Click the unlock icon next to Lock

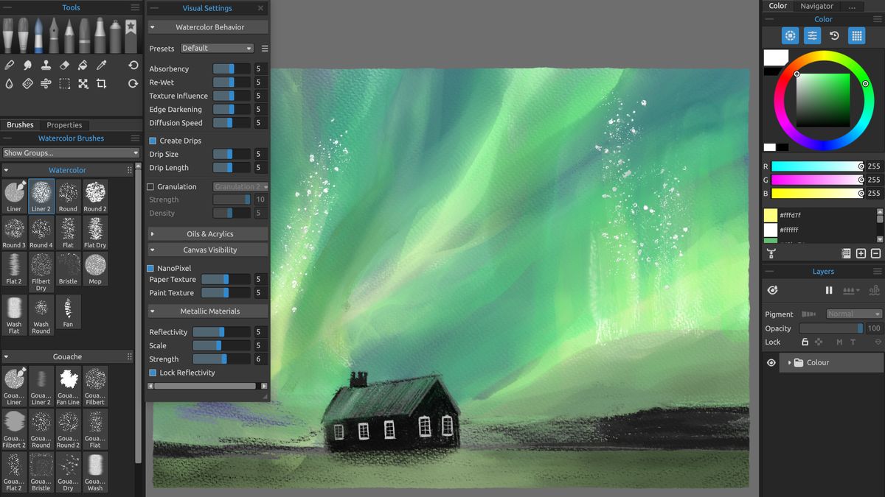(x=805, y=342)
